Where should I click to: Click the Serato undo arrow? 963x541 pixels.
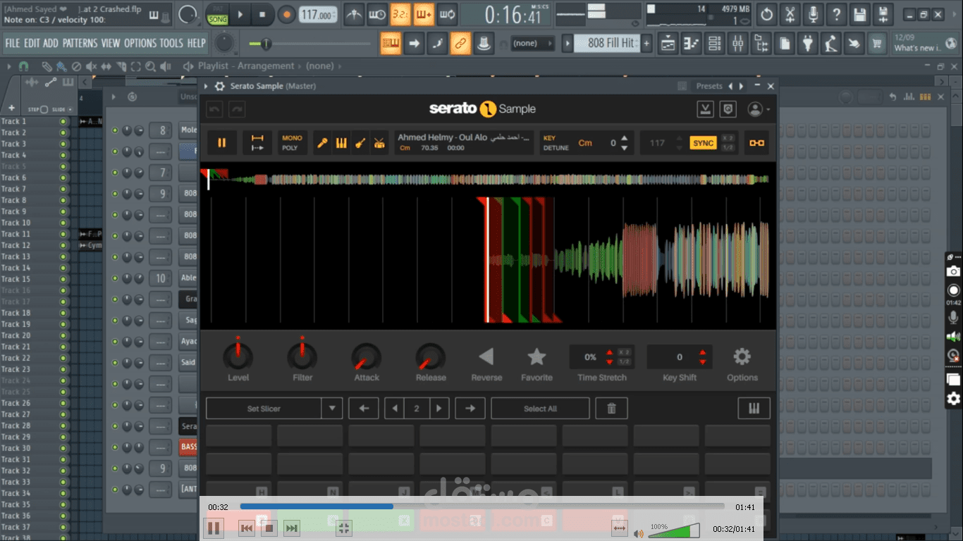pyautogui.click(x=215, y=109)
